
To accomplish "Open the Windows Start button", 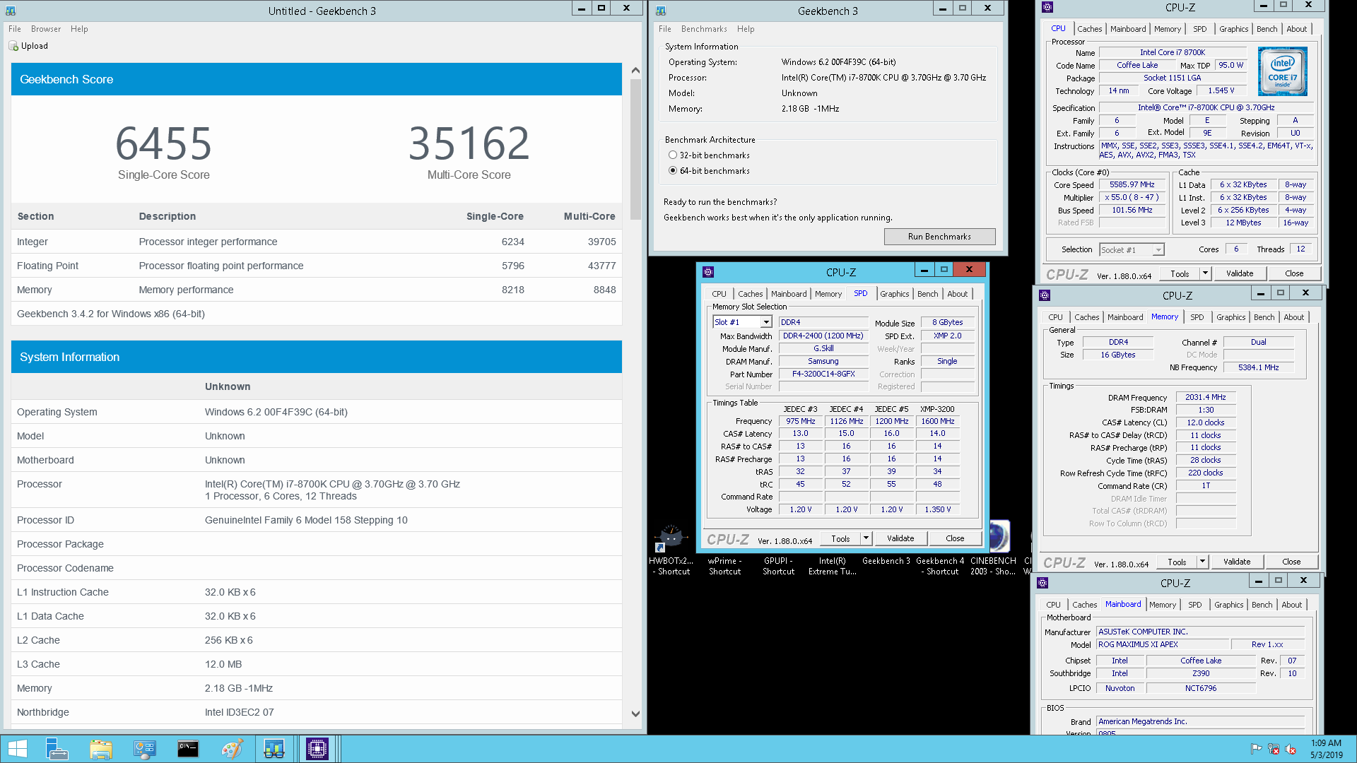I will [17, 749].
